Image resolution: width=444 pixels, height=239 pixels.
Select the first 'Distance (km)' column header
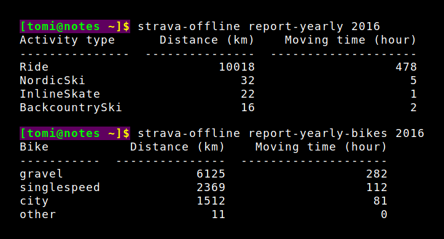[207, 40]
